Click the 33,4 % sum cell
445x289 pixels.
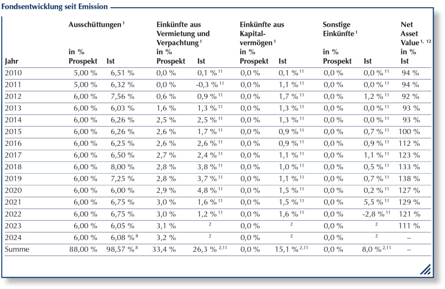166,250
